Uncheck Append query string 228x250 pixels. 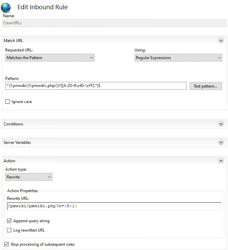[x=9, y=221]
